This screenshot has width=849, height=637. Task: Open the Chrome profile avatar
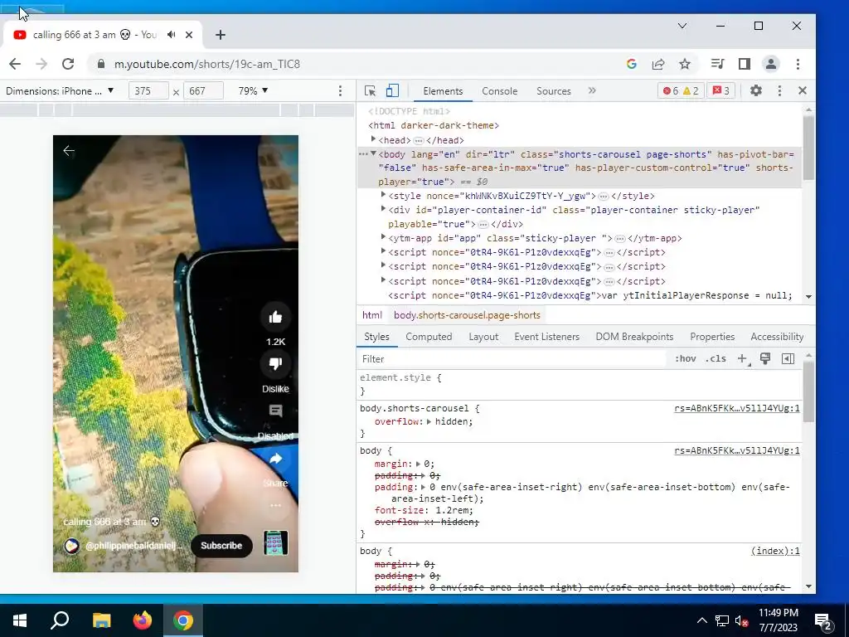click(x=770, y=64)
